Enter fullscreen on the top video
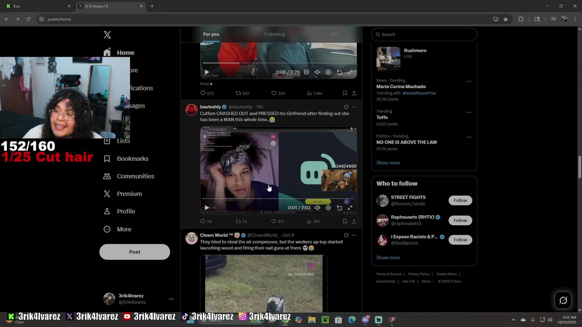Image resolution: width=582 pixels, height=327 pixels. pos(350,72)
